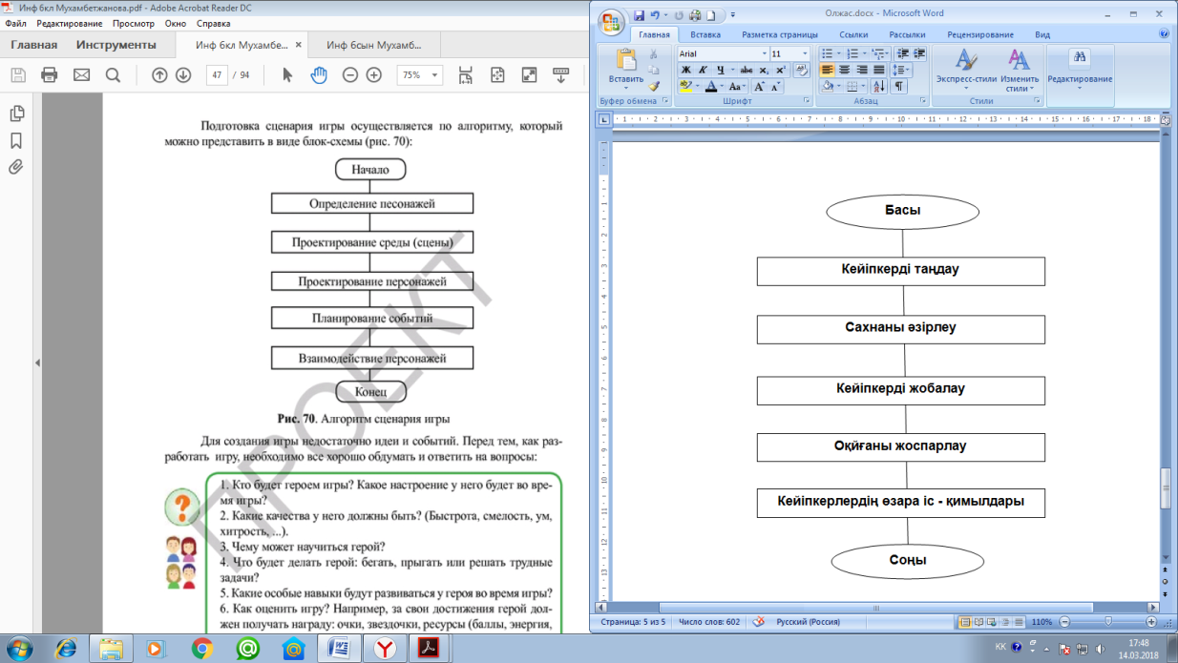Switch Acrobat to full screen mode

pyautogui.click(x=529, y=75)
